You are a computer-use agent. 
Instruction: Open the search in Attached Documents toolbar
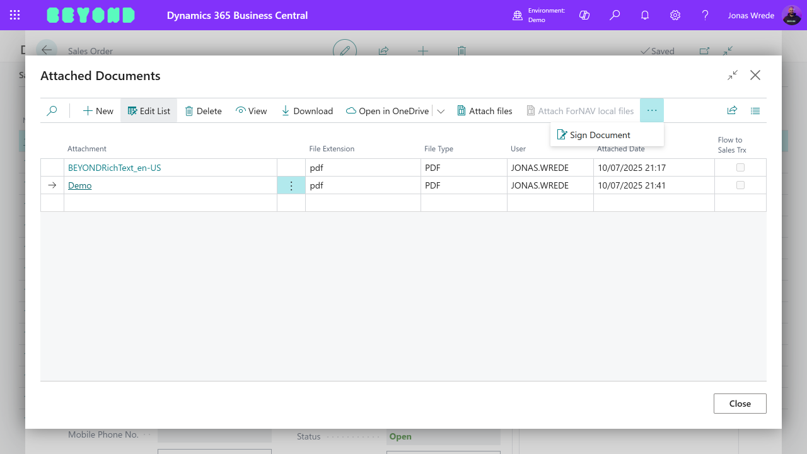tap(52, 110)
